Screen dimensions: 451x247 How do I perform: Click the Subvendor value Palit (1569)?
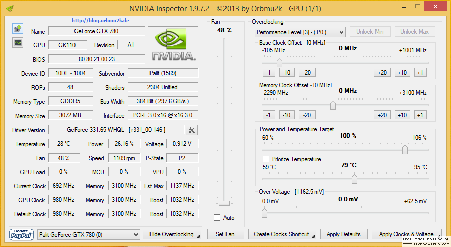point(163,73)
